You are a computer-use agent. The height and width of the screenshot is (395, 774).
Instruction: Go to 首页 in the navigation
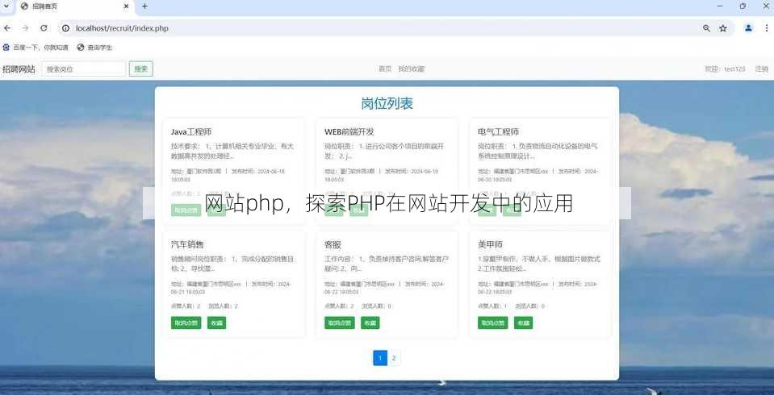(385, 69)
